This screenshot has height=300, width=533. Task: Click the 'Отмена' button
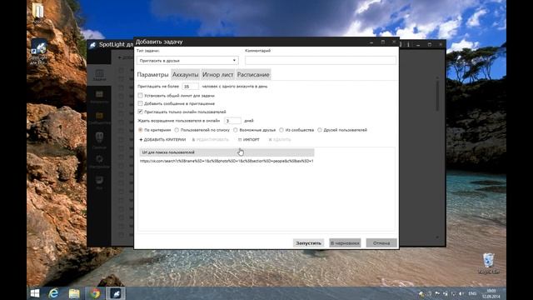point(381,242)
